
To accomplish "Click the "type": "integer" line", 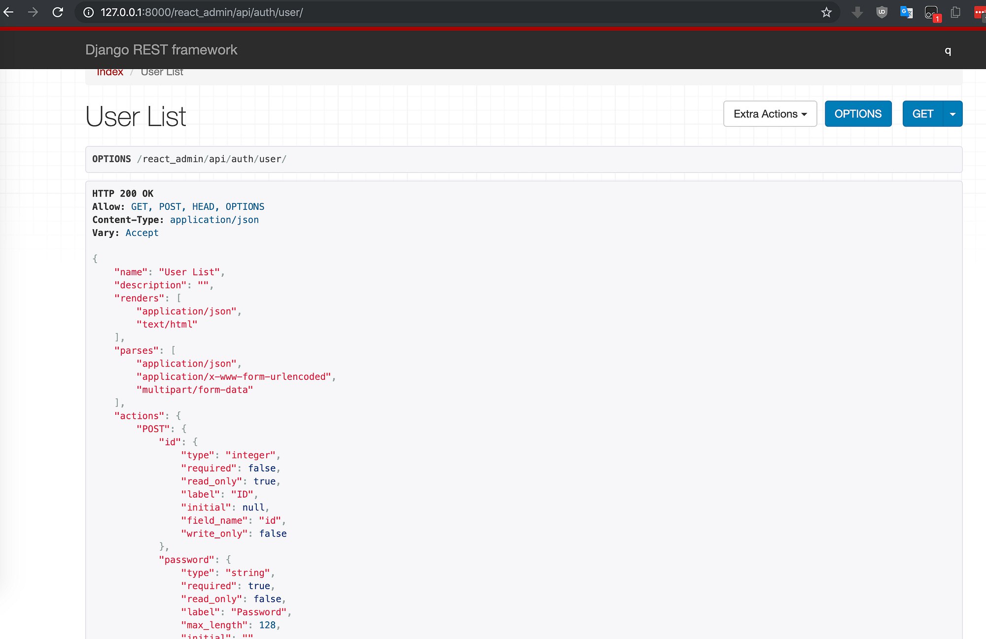I will (x=231, y=455).
